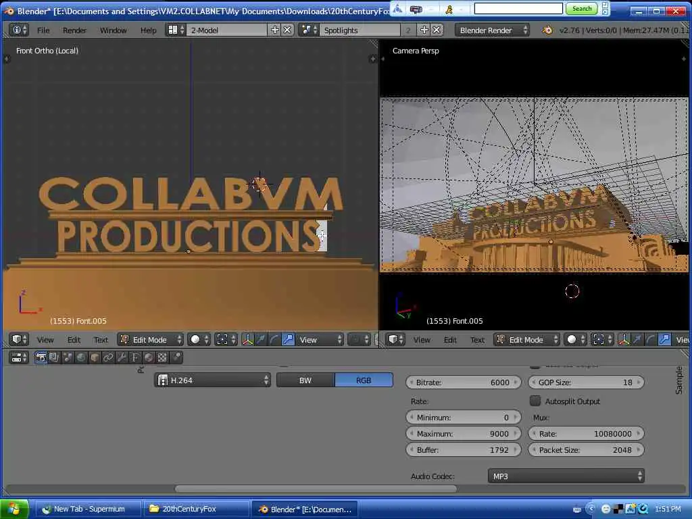Image resolution: width=692 pixels, height=519 pixels.
Task: Click the Packet Size 2048 field
Action: (x=586, y=449)
